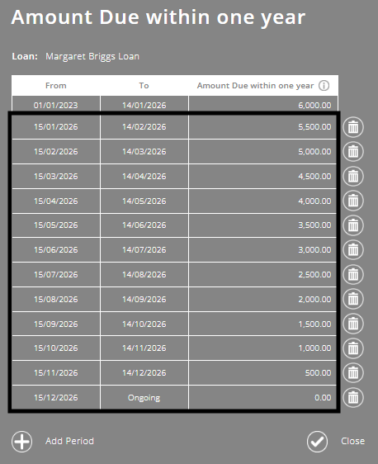Delete the period starting 15/06/2026

[353, 250]
